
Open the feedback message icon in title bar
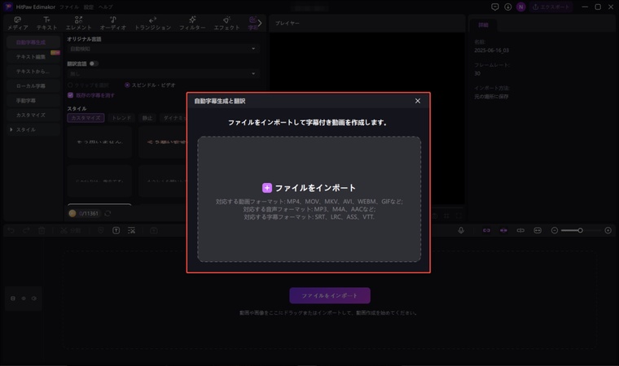click(494, 7)
